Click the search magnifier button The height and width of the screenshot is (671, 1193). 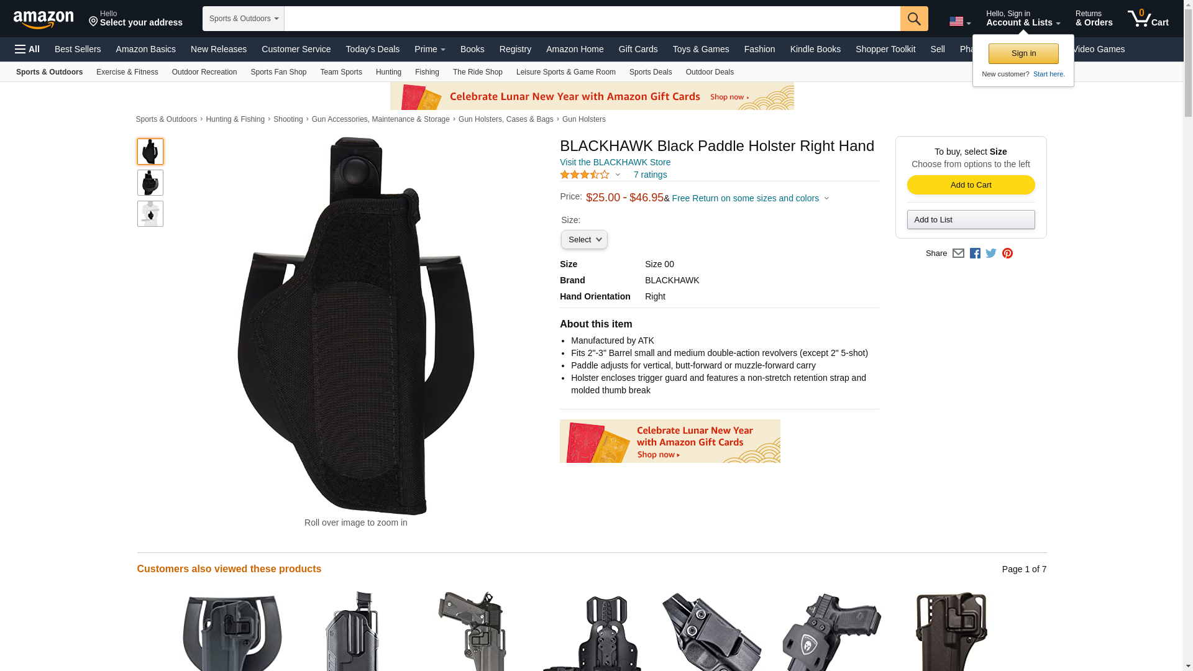pos(914,19)
